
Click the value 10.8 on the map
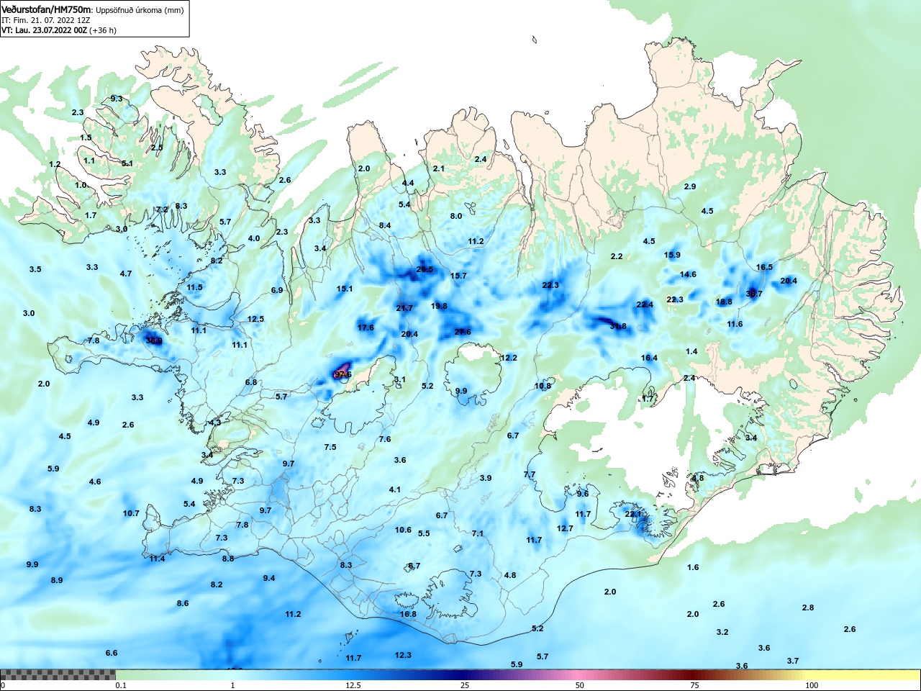tap(543, 386)
